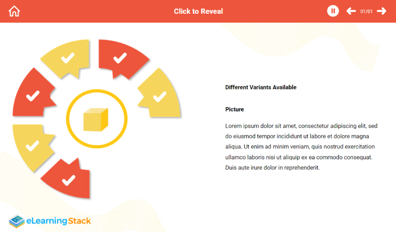Select the upper red checked segment
This screenshot has width=396, height=232.
coord(120,57)
